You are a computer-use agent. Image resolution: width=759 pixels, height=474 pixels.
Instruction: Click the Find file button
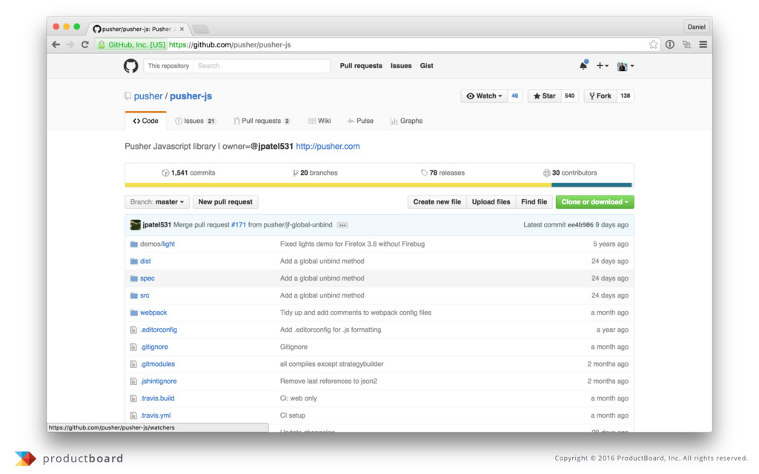pos(534,202)
